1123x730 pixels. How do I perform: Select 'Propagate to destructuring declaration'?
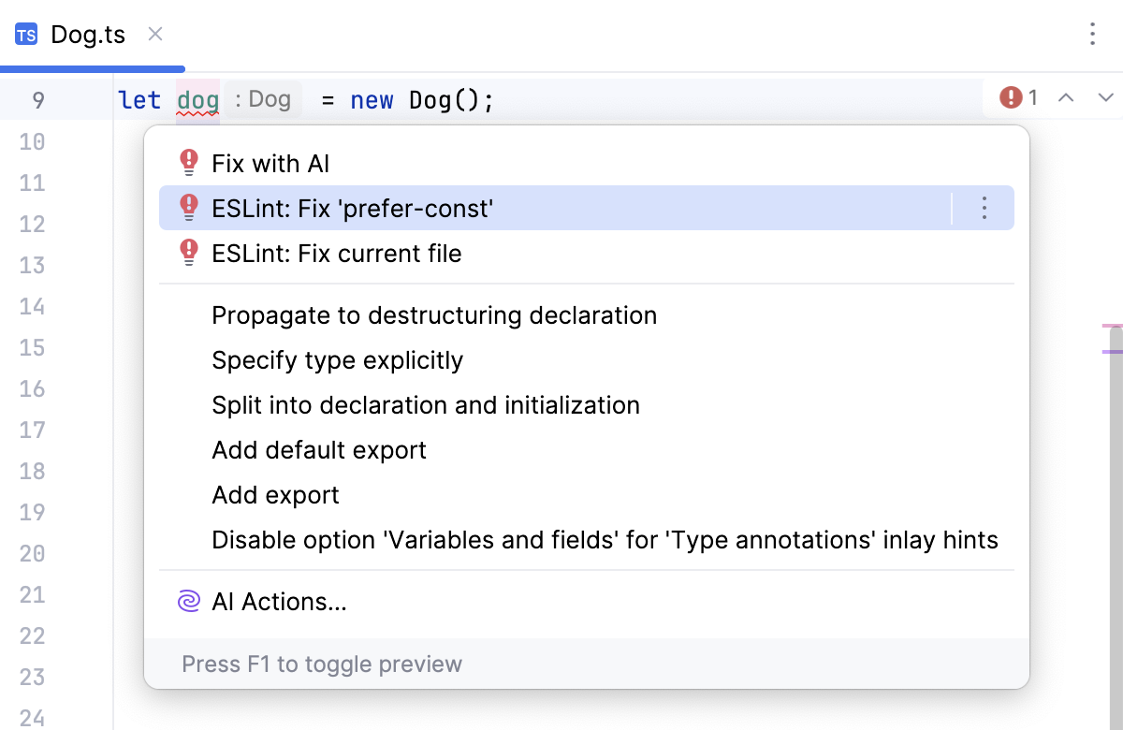point(433,314)
